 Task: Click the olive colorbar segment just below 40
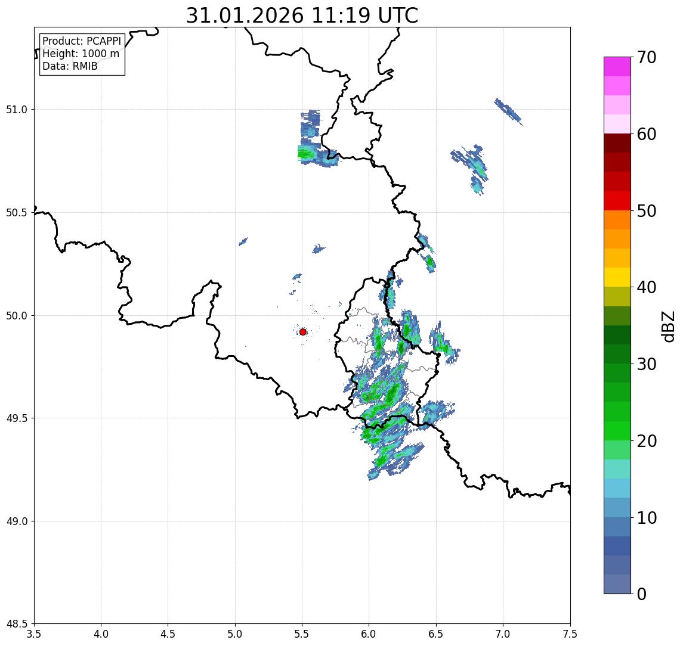point(617,296)
